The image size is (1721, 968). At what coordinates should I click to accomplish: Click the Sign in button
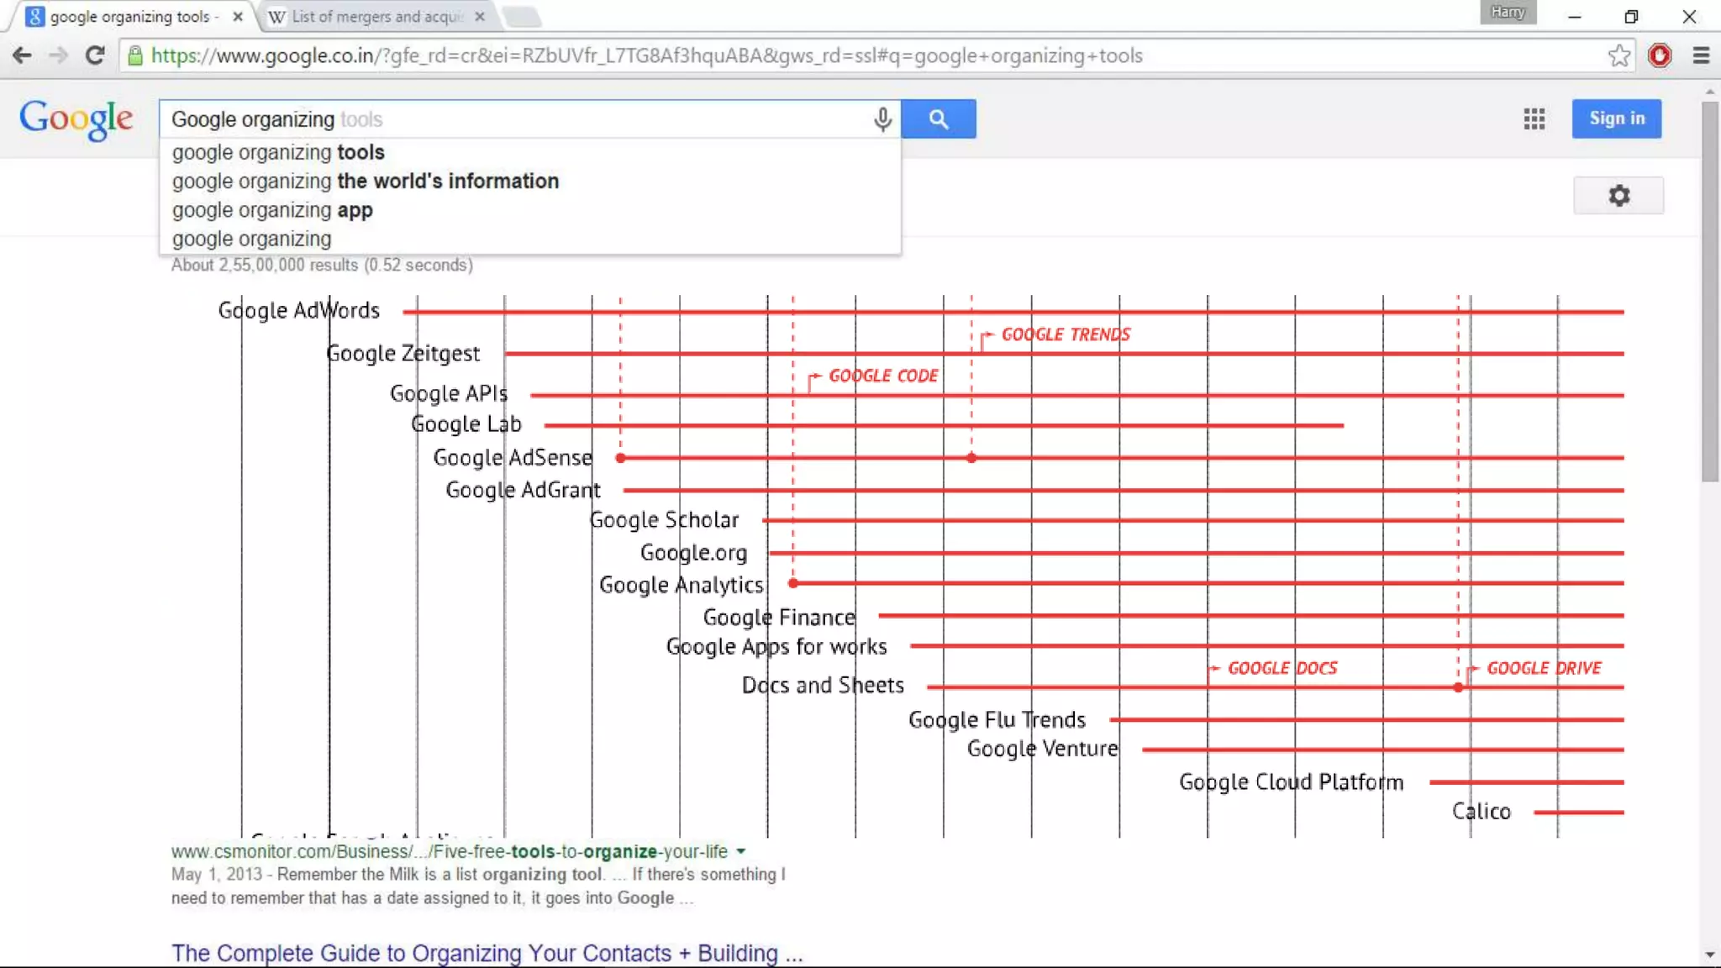(x=1616, y=118)
